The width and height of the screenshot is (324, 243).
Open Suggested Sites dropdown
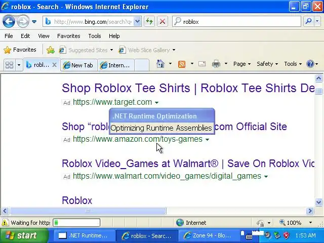click(86, 50)
